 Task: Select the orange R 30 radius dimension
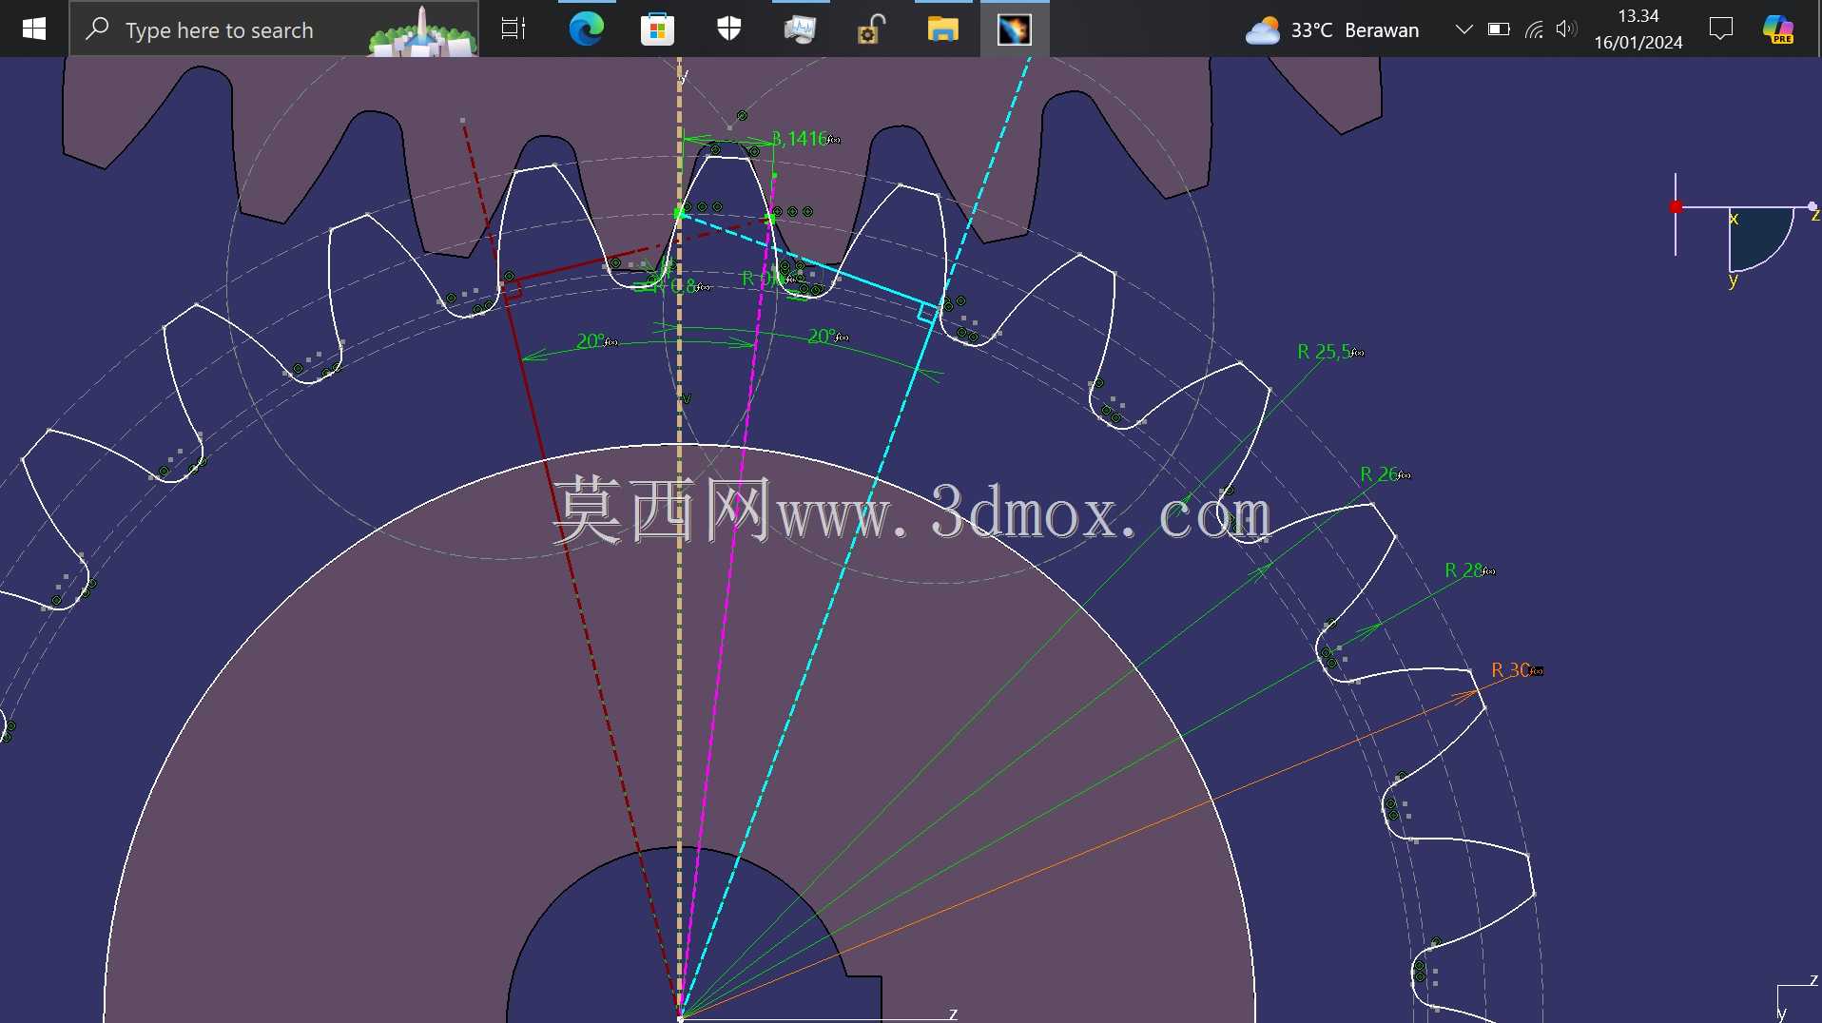click(1516, 670)
